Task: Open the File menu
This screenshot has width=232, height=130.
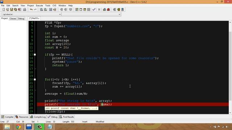Action: (3, 5)
